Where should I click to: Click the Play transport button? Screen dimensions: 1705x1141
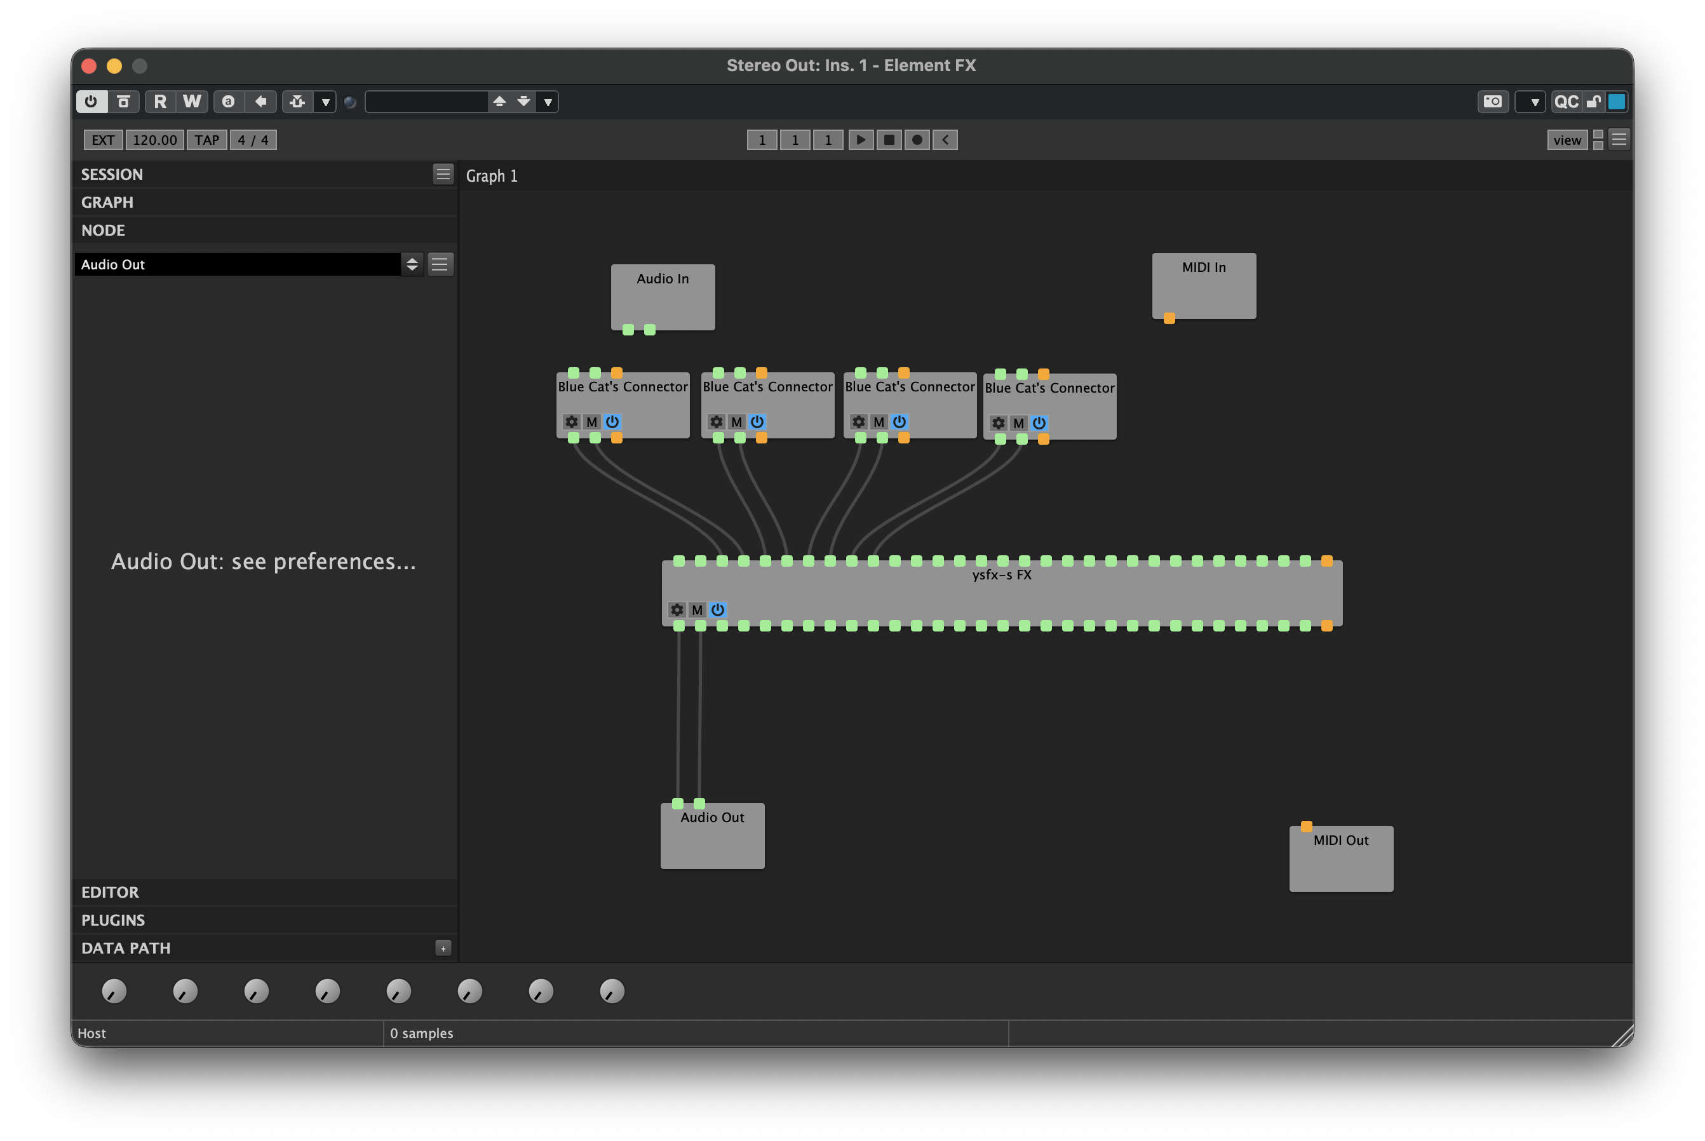click(861, 140)
